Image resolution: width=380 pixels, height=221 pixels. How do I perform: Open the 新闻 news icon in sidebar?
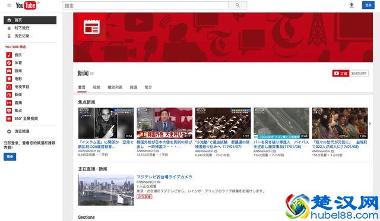coord(9,95)
